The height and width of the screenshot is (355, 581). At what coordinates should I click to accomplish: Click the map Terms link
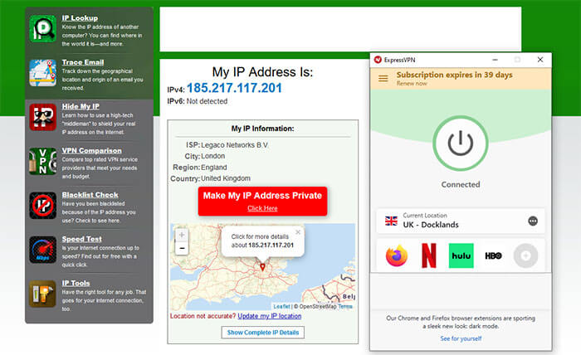click(x=345, y=307)
